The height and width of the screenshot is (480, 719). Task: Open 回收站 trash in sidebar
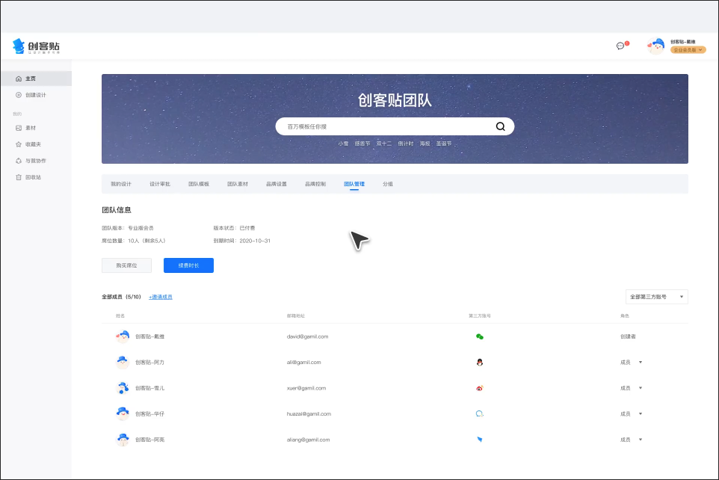(x=32, y=177)
